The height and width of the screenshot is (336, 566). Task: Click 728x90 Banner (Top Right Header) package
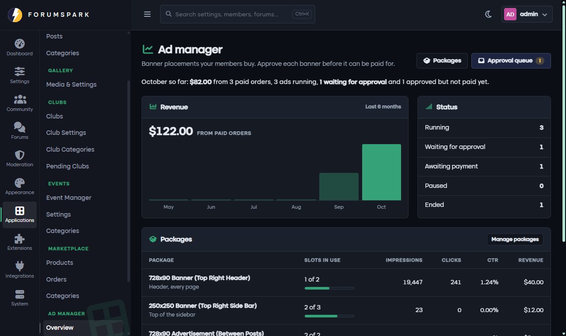coord(199,278)
